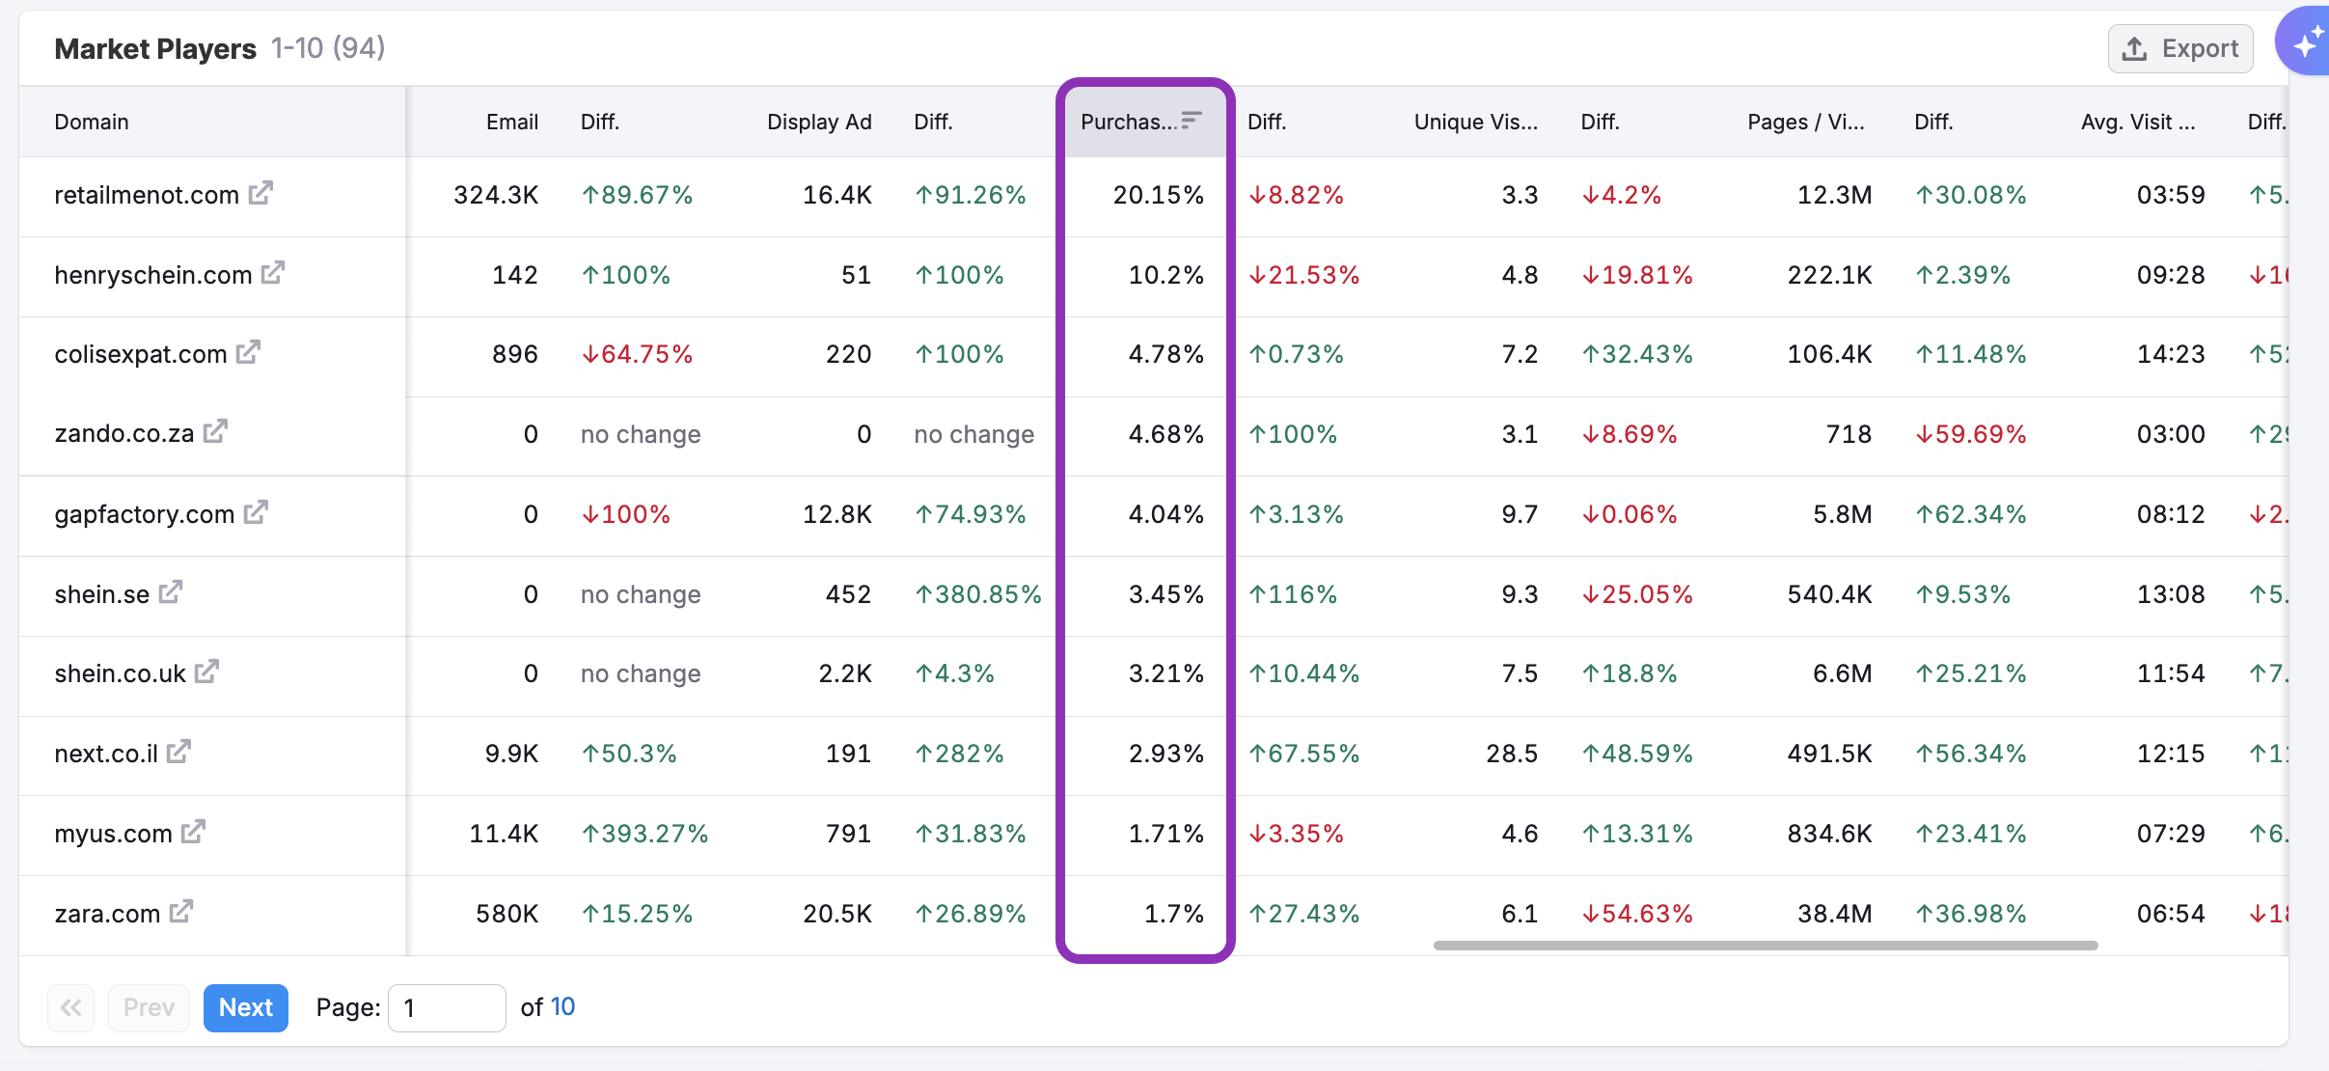2329x1071 pixels.
Task: Go to the Next page
Action: (246, 1007)
